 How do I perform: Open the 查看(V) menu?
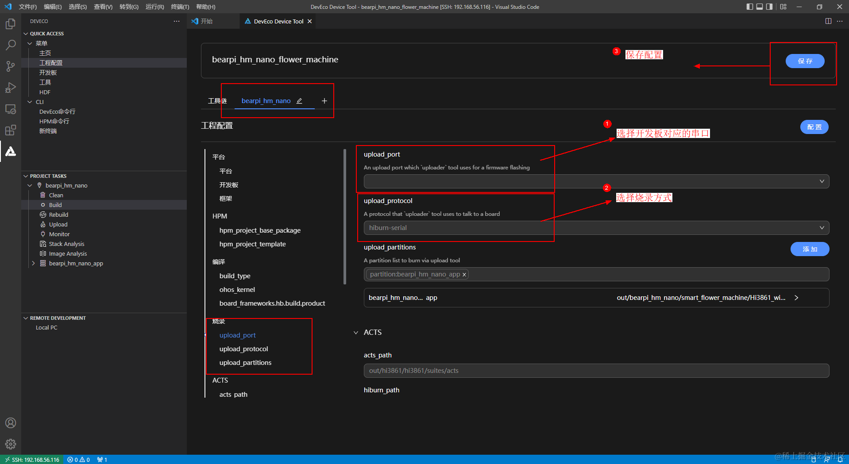(103, 7)
